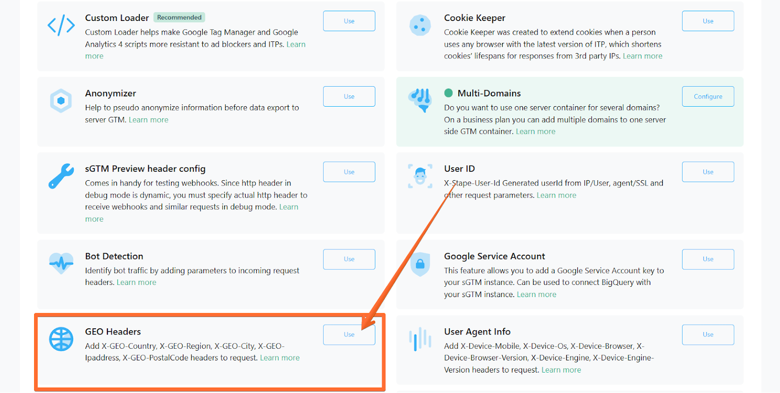
Task: Click the Anonymizer hexagon icon
Action: (61, 101)
